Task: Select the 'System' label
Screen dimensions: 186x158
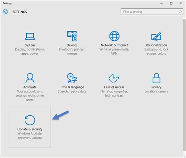Action: click(x=30, y=45)
